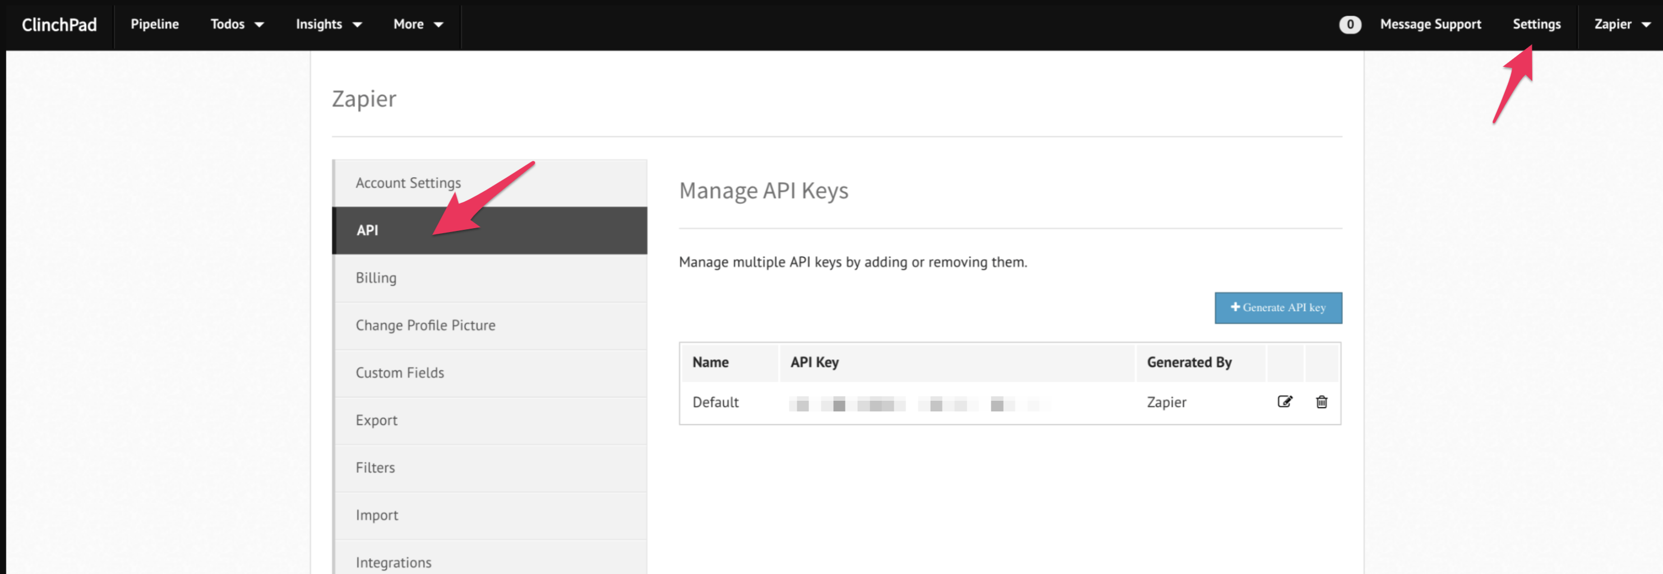Viewport: 1663px width, 574px height.
Task: Click the blurred API key value
Action: pyautogui.click(x=920, y=405)
